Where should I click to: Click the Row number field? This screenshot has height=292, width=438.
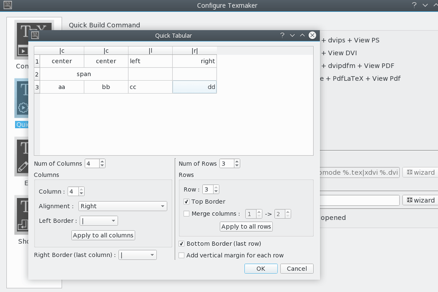point(208,189)
